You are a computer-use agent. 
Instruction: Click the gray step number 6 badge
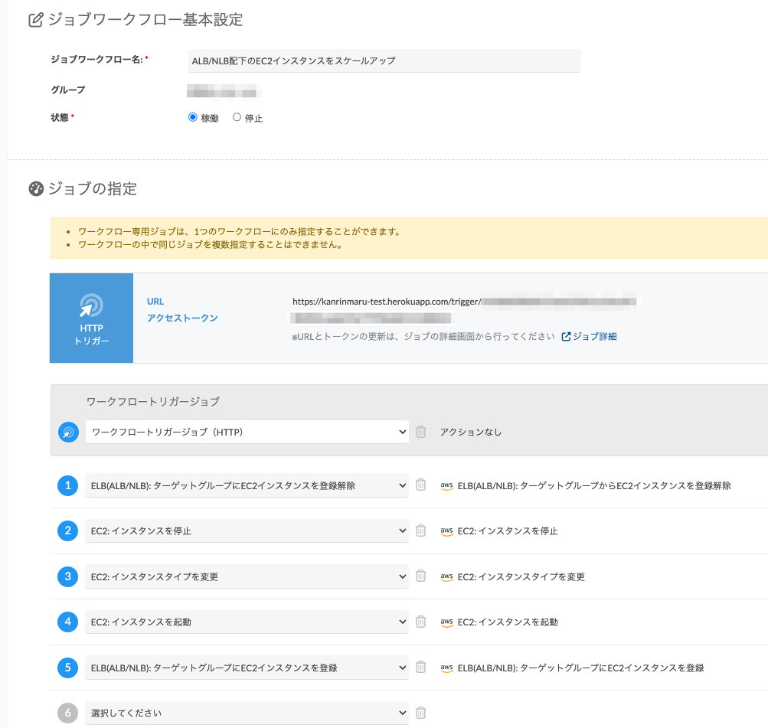(x=67, y=713)
